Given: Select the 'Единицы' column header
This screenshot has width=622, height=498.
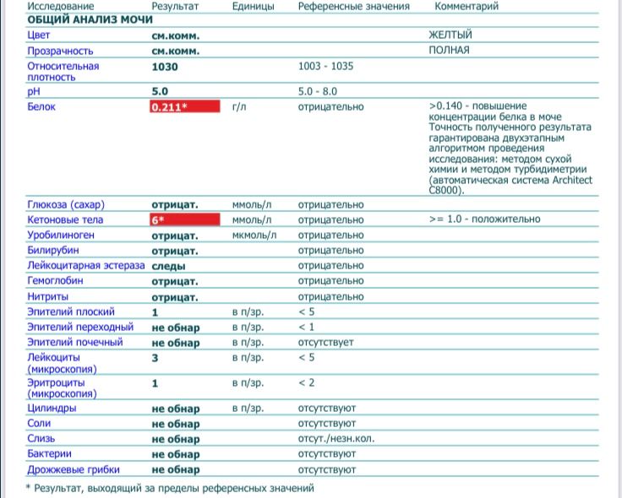Looking at the screenshot, I should pos(253,6).
